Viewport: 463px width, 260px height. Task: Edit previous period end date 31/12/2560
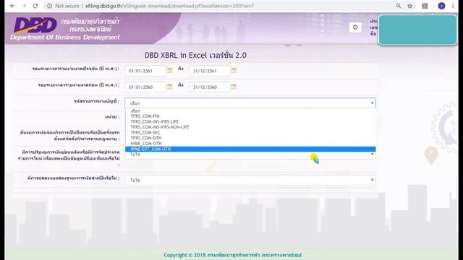point(210,87)
